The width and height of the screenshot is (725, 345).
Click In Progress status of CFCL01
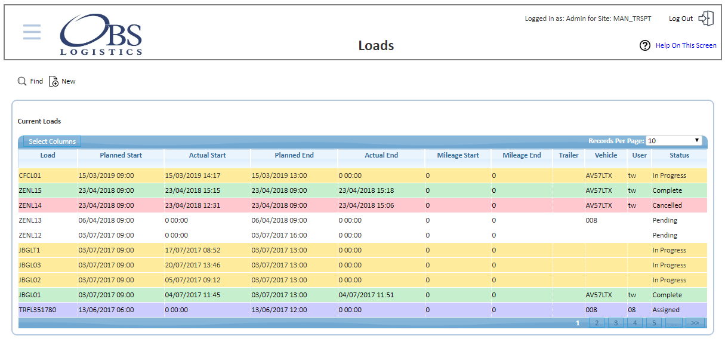670,175
